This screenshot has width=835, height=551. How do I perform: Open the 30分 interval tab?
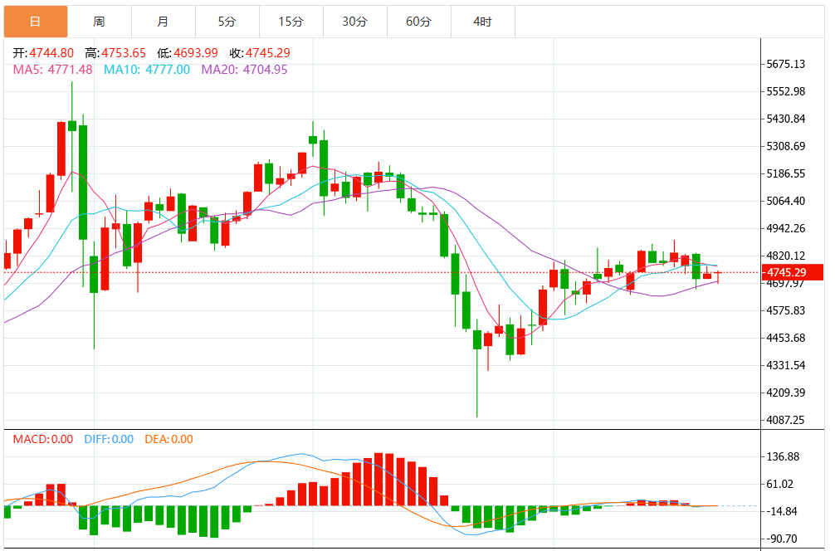coord(355,22)
